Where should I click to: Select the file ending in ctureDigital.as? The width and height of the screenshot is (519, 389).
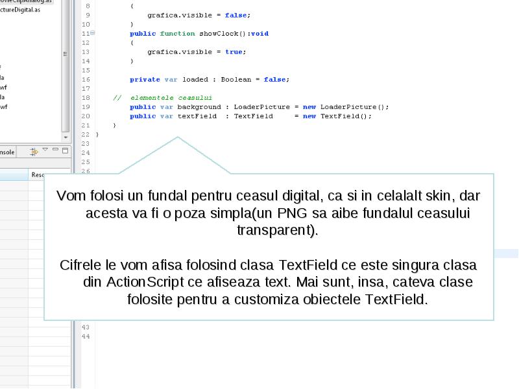[20, 10]
